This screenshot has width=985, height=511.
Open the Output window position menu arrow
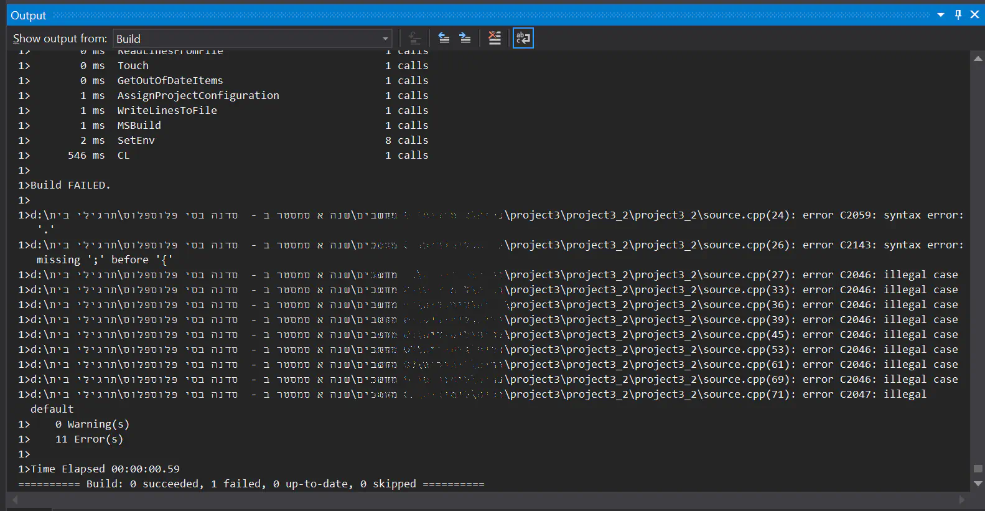(941, 15)
